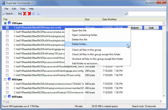Check the winsxs\manifest file row checkbox

coord(7,88)
